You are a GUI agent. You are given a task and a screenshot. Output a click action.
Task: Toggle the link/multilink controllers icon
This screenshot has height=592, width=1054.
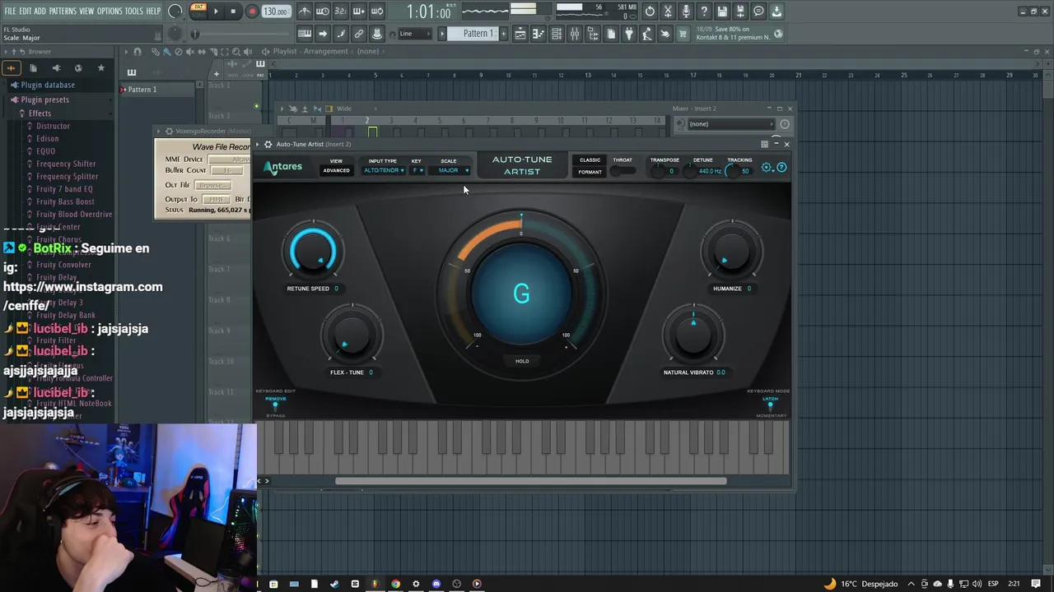[359, 34]
